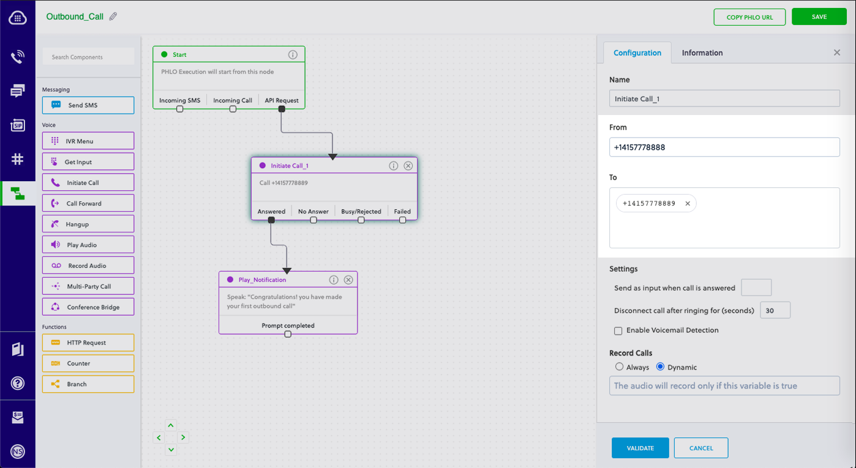The height and width of the screenshot is (468, 856).
Task: Switch to the Configuration tab
Action: 637,53
